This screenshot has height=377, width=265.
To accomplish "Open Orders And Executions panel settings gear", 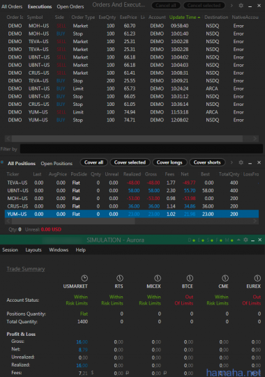I will point(241,6).
